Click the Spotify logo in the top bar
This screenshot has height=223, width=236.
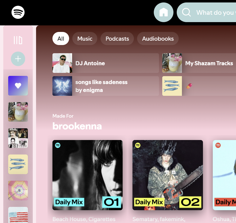18,12
